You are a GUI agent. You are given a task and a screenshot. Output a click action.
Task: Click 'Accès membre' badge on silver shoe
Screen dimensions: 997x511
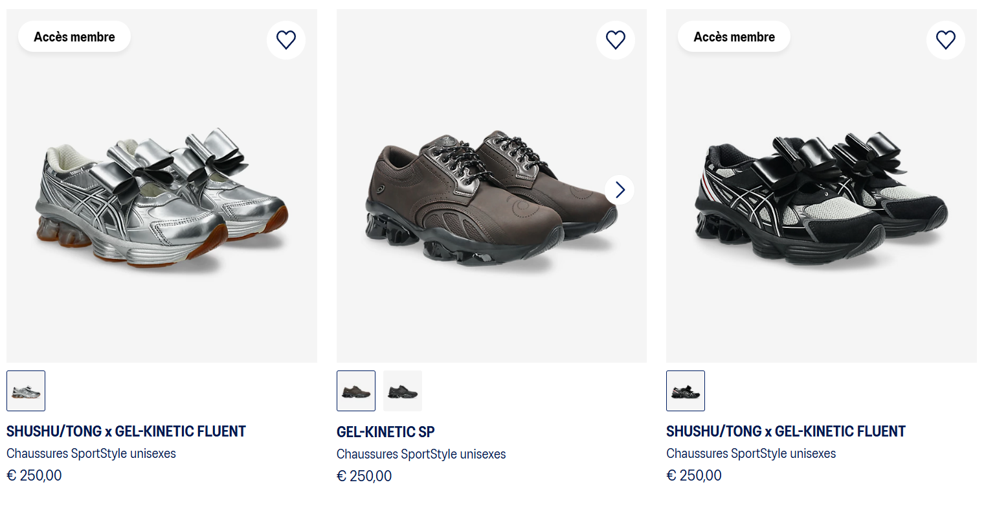[74, 37]
